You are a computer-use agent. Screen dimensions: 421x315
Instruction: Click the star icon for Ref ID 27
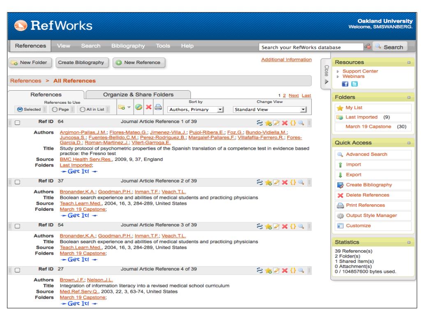[268, 270]
